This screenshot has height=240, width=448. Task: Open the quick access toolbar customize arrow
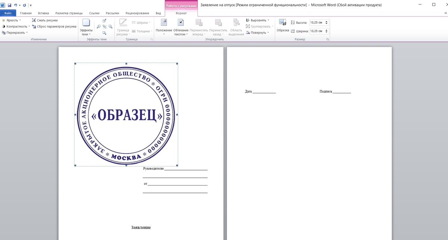[31, 6]
